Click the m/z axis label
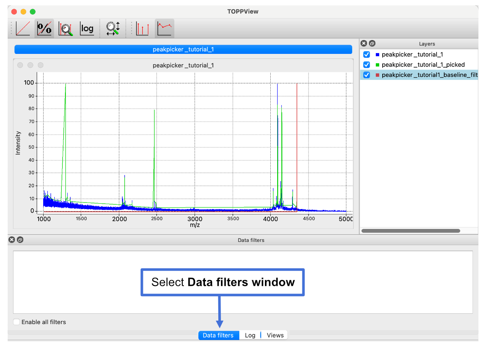Screen dimensions: 484x347 (195, 225)
